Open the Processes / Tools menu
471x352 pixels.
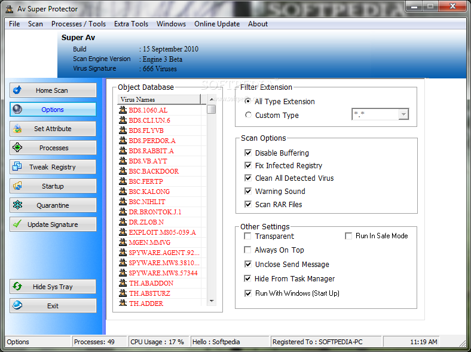78,24
